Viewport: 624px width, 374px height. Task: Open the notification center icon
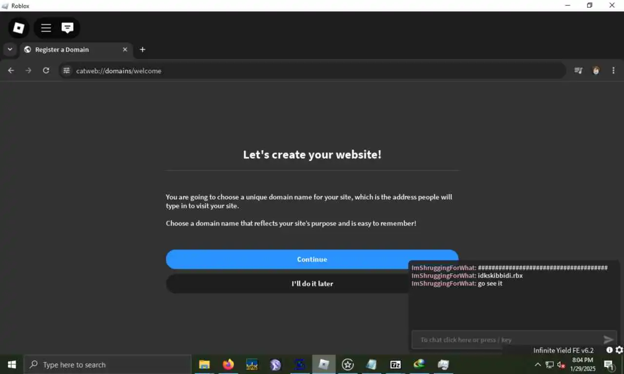(x=609, y=365)
